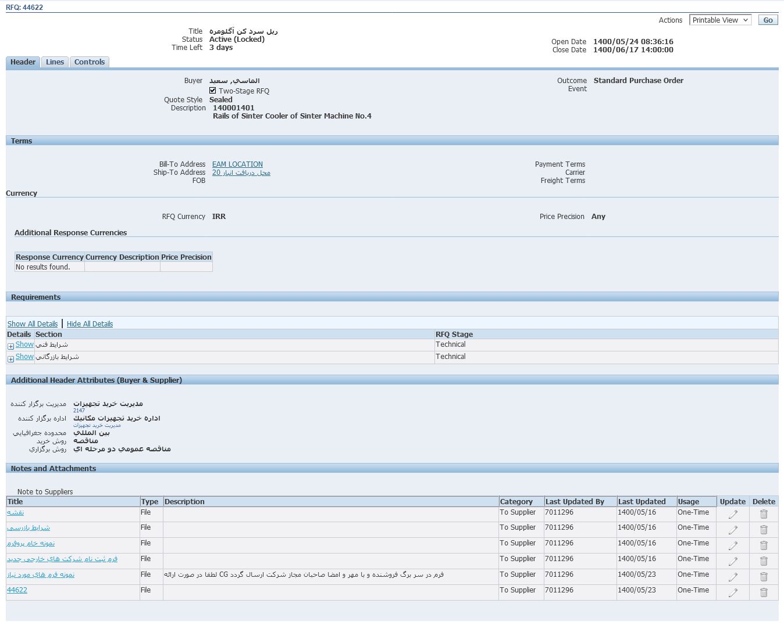The image size is (784, 625).
Task: Open فرم ثبت نام شرکت های خارجی جدید attachment
Action: [x=62, y=559]
